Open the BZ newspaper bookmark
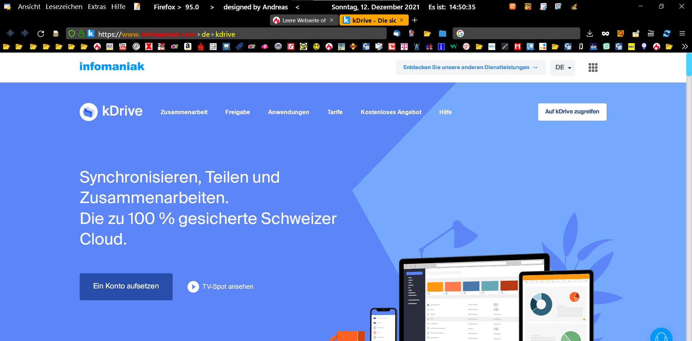This screenshot has height=341, width=692. (x=110, y=46)
